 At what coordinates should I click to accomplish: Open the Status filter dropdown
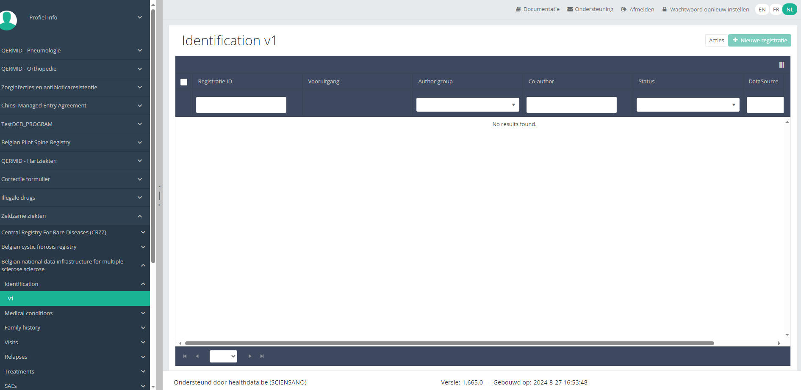tap(687, 105)
